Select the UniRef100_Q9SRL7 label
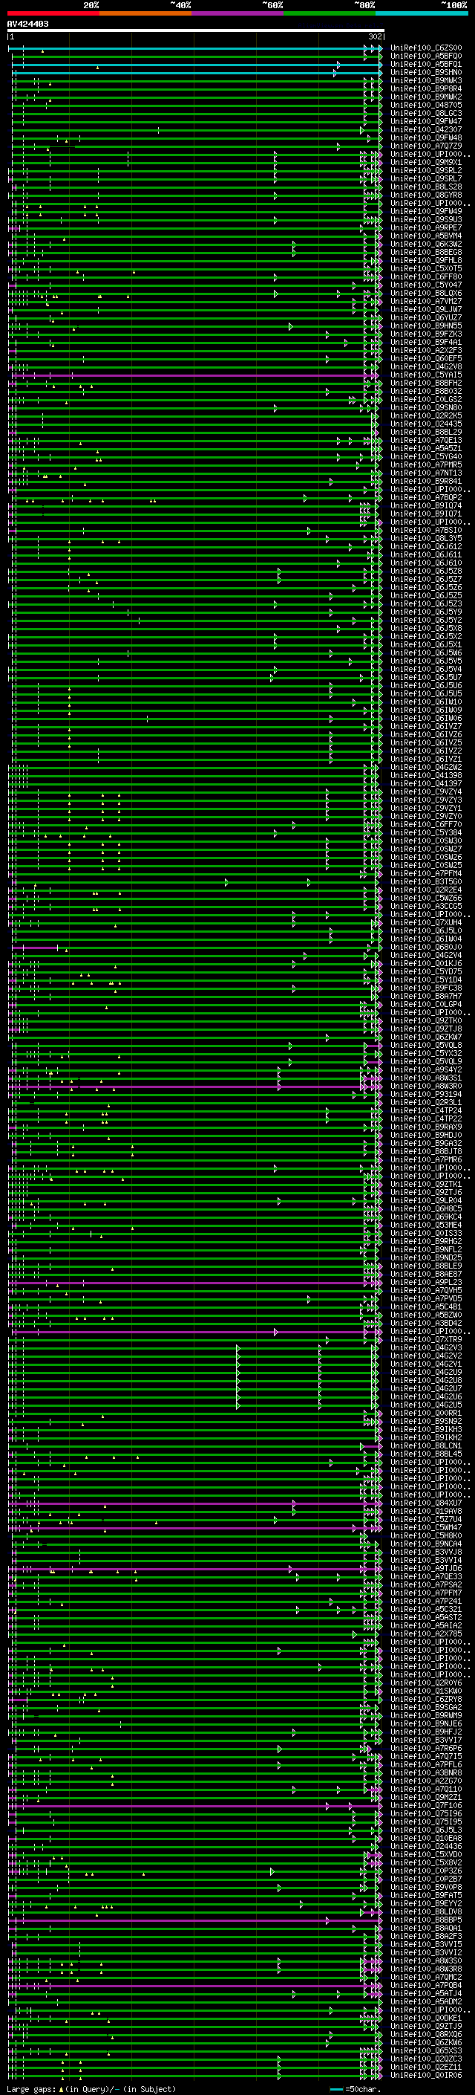Screen dimensions: 475x2095 coord(426,179)
